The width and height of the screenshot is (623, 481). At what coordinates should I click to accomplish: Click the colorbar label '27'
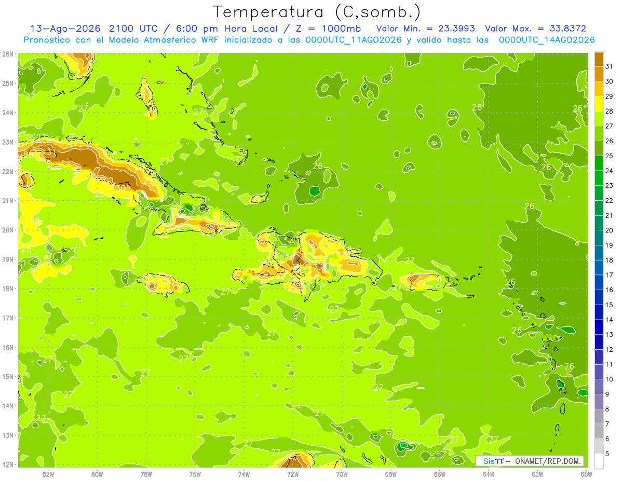coord(609,126)
